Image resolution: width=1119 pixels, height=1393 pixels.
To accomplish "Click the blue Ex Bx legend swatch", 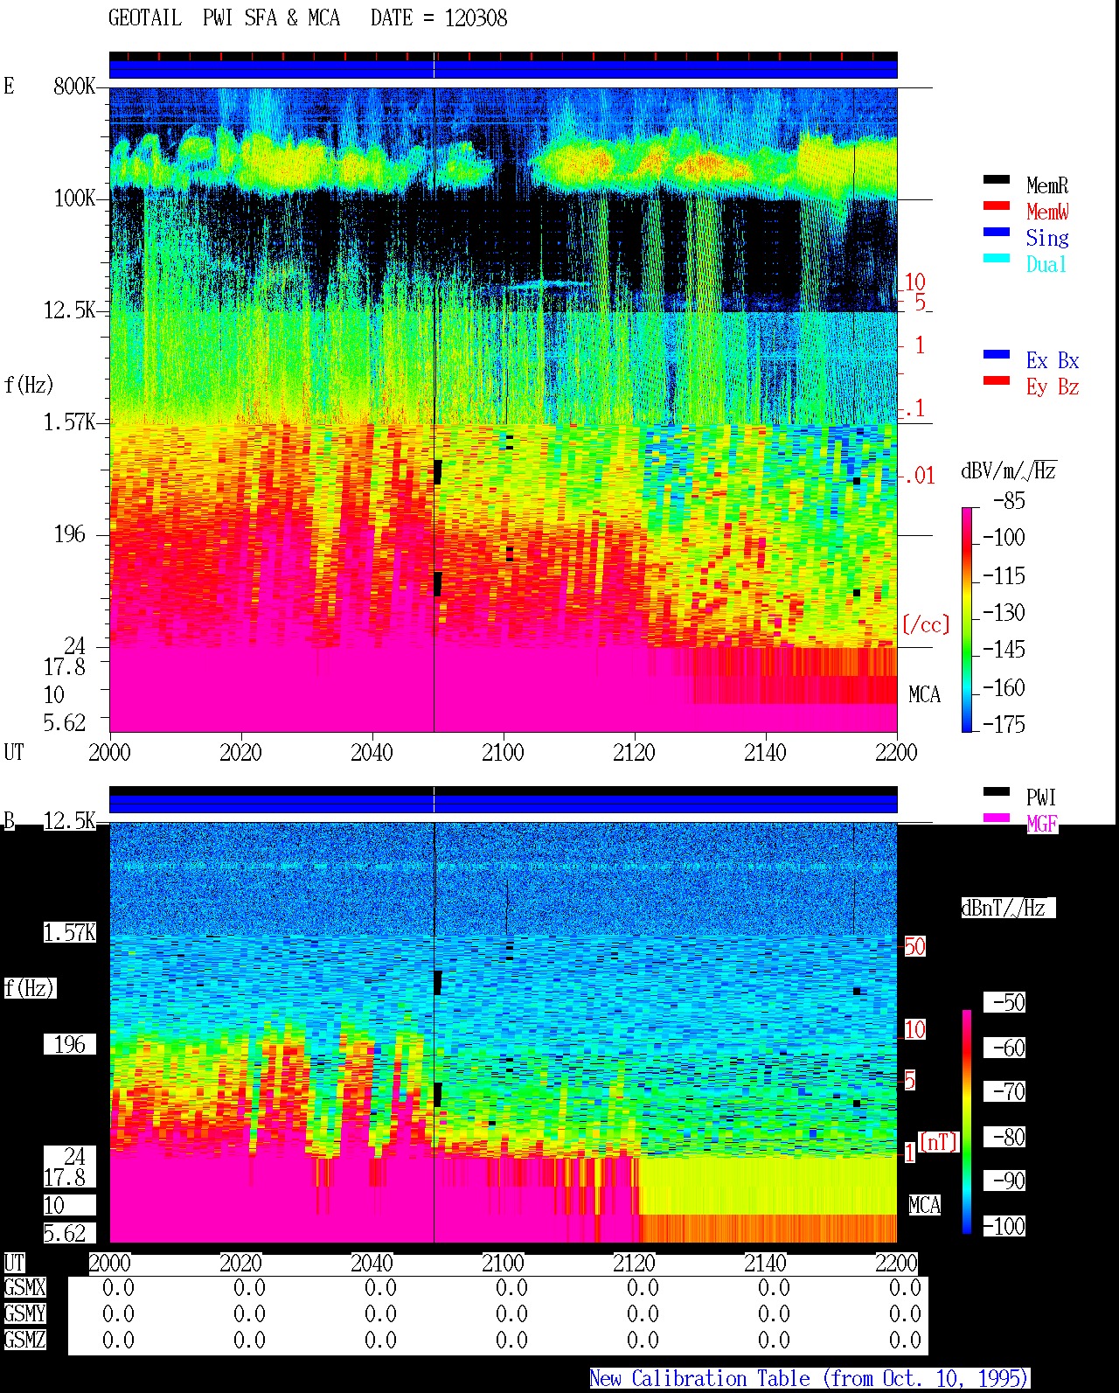I will tap(996, 354).
